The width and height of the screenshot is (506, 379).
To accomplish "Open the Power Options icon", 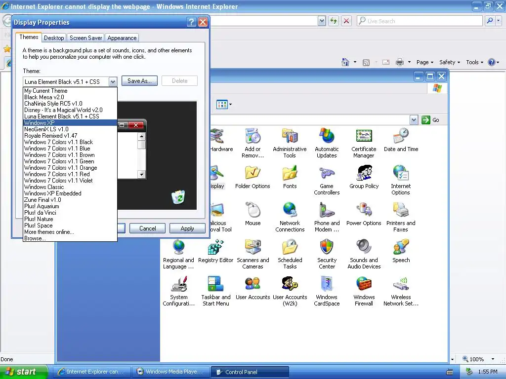I will pyautogui.click(x=364, y=214).
